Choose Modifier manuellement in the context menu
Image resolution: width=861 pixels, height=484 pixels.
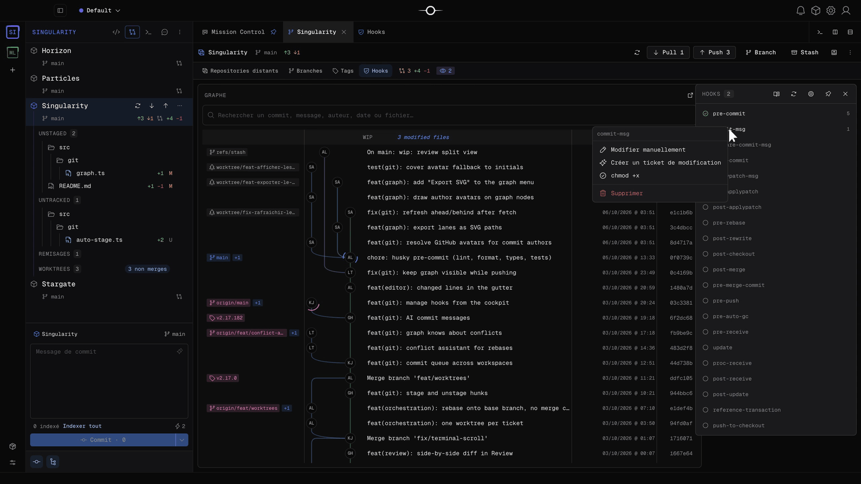point(660,150)
